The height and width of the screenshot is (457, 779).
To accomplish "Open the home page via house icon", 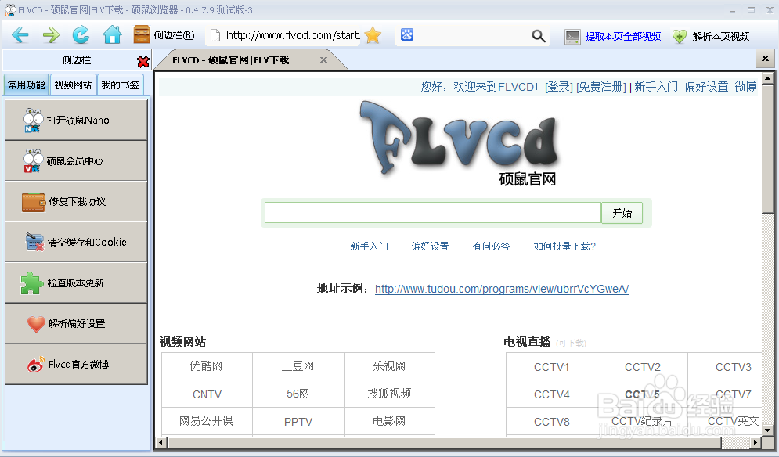I will [112, 35].
